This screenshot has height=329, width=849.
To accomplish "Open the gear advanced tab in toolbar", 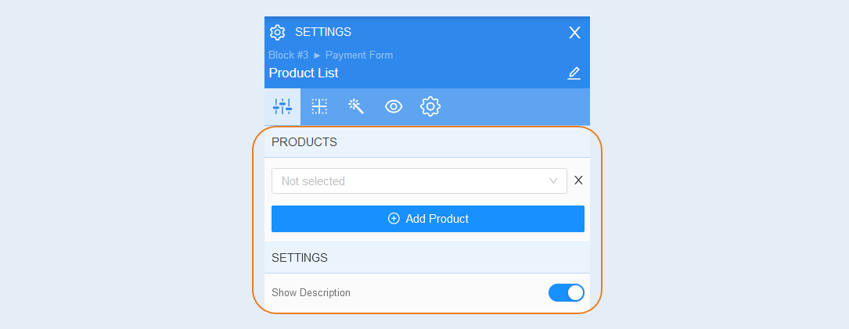I will 430,106.
